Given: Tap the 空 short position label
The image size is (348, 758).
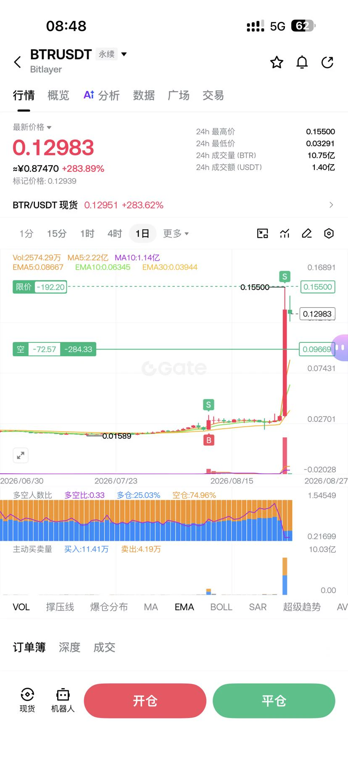Looking at the screenshot, I should (54, 349).
